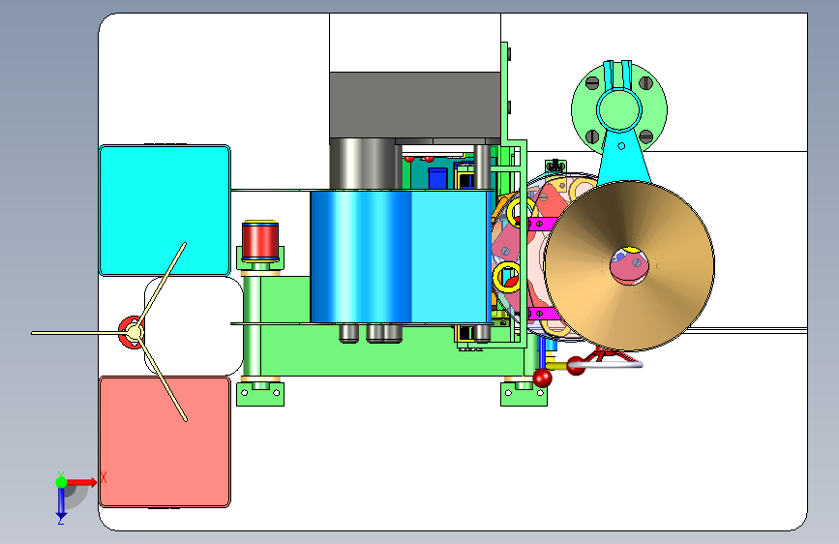Click the blue Z axis arrow of the triad
The image size is (839, 544).
point(61,503)
